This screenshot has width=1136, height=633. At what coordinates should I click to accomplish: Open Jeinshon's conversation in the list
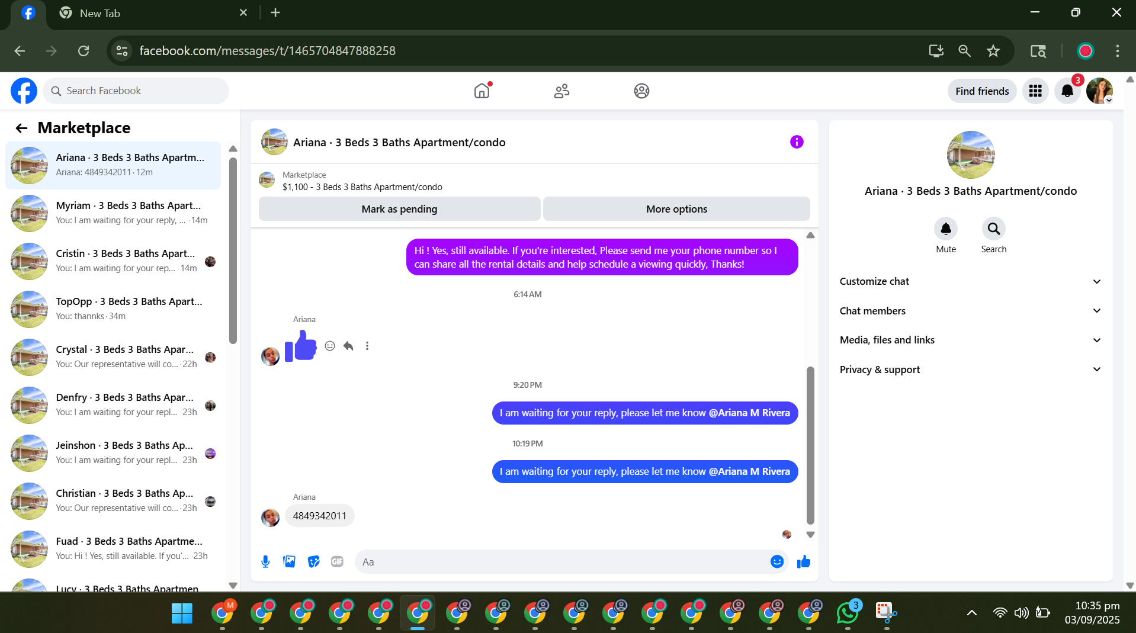113,453
